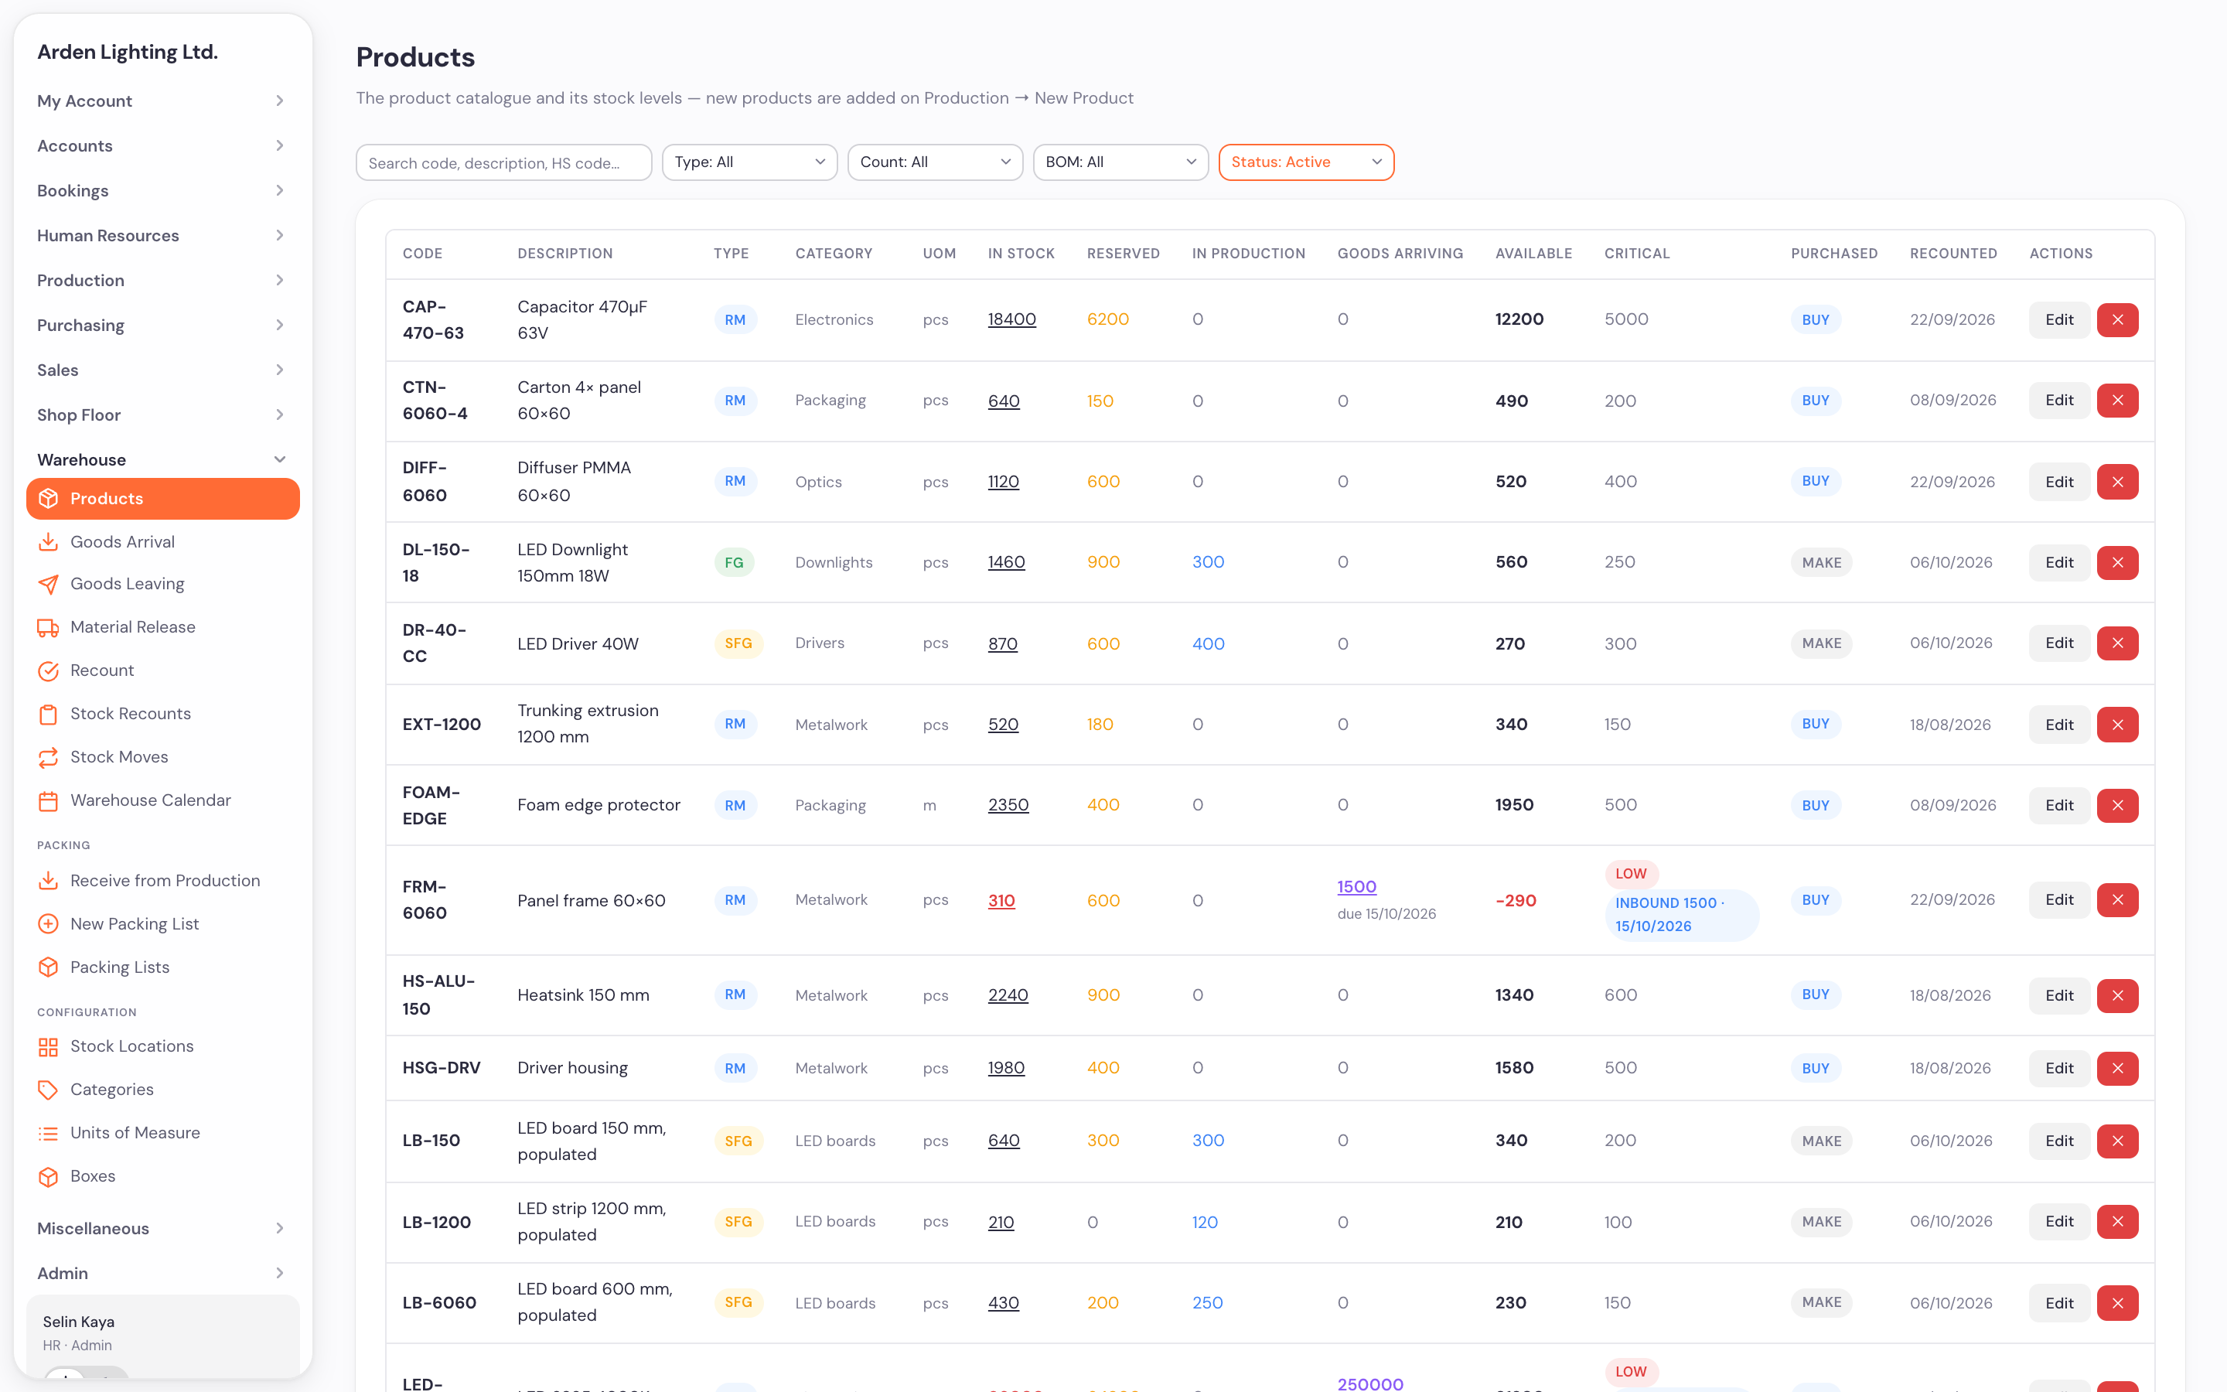
Task: Expand the Purchasing menu section
Action: pyautogui.click(x=162, y=325)
